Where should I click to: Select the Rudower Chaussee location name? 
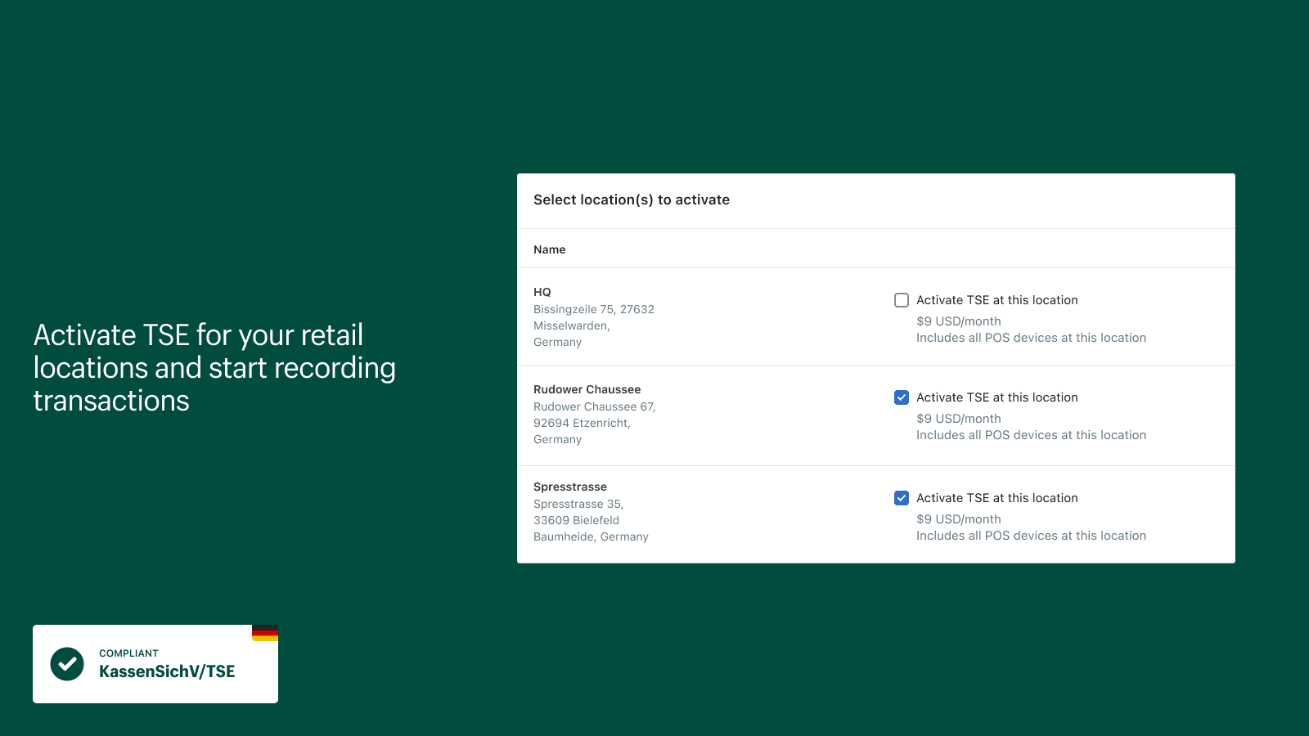pos(587,389)
